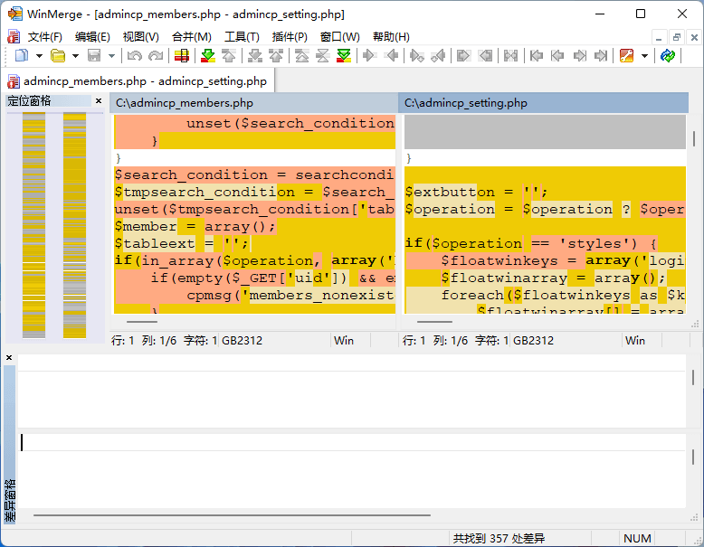Click the Copy all to left icon
704x547 pixels.
tap(485, 56)
